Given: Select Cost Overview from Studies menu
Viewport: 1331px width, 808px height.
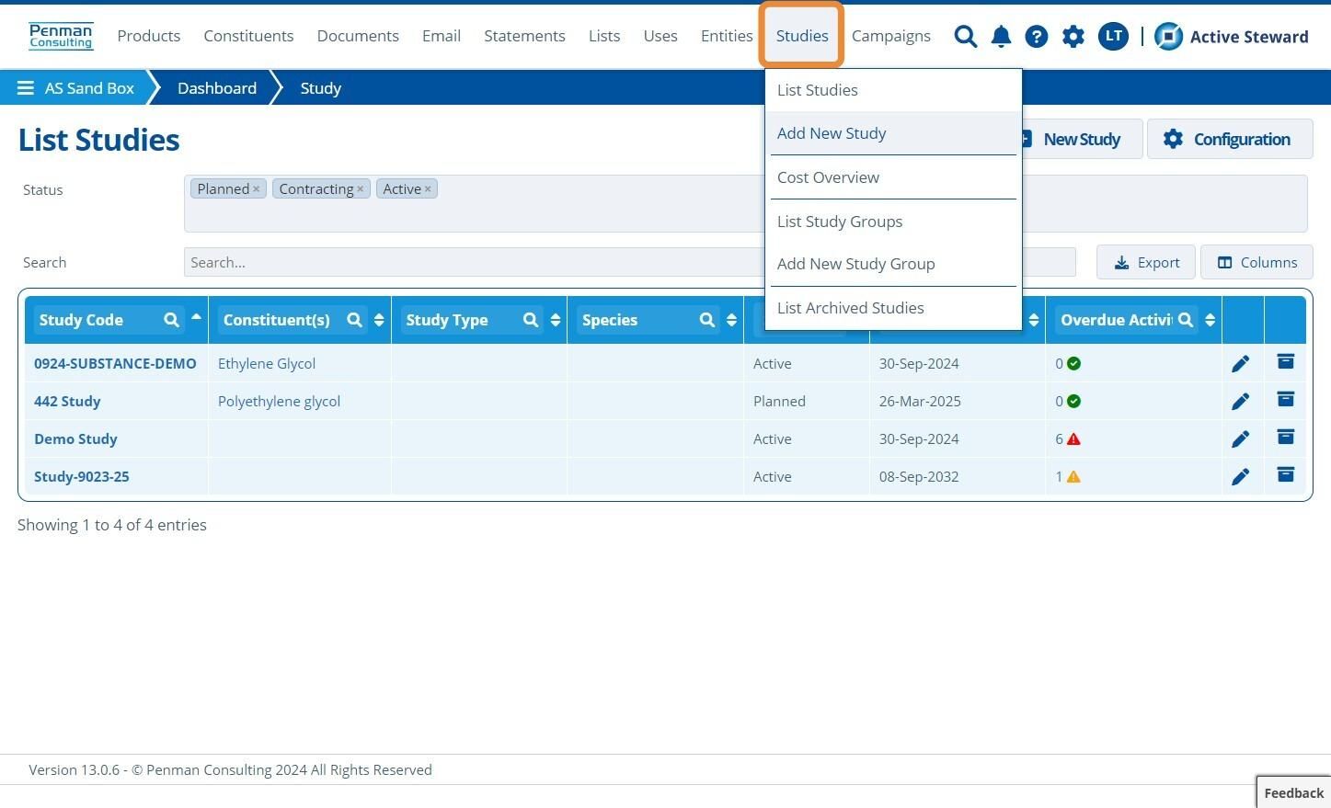Looking at the screenshot, I should tap(828, 177).
